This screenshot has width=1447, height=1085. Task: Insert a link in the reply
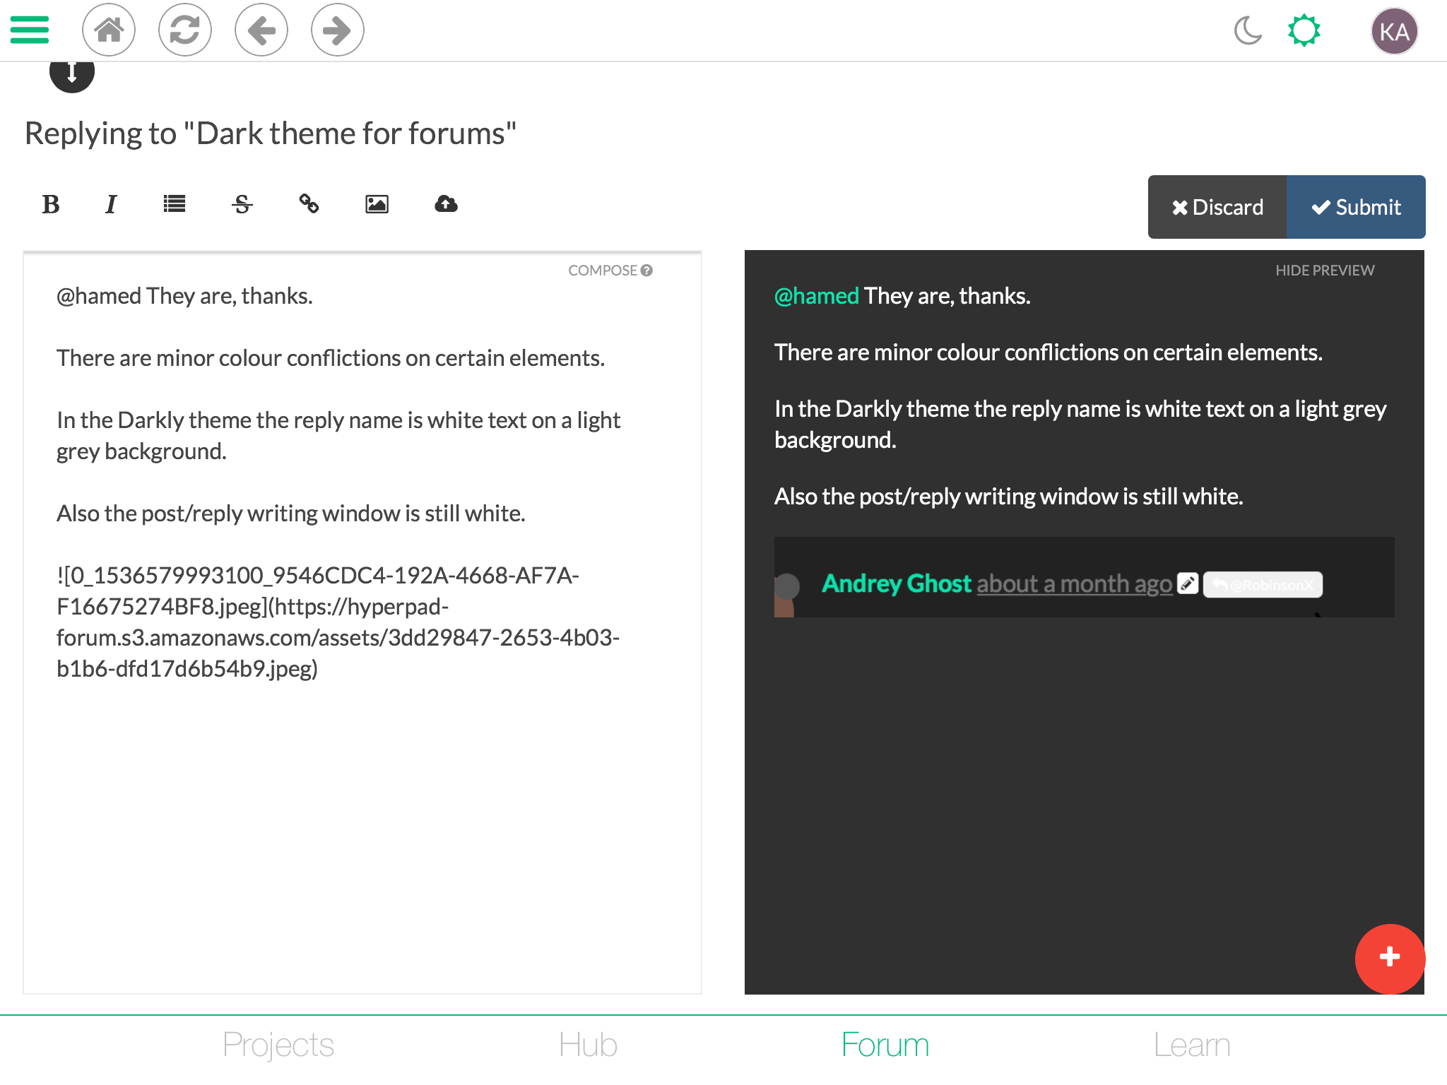[309, 205]
